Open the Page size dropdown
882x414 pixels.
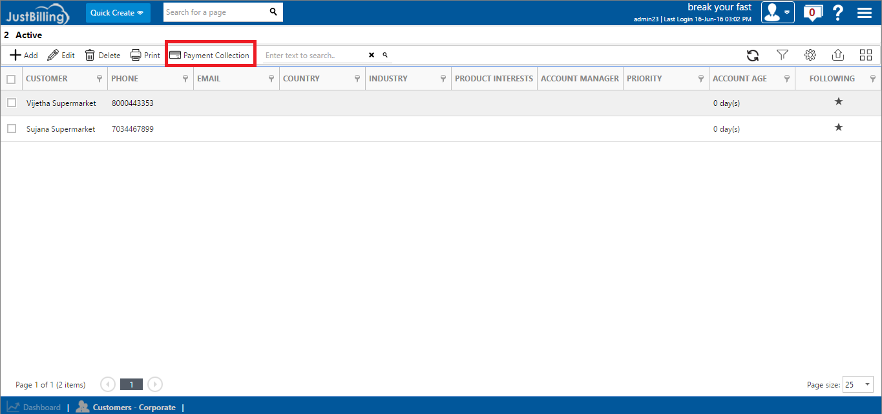click(x=858, y=384)
